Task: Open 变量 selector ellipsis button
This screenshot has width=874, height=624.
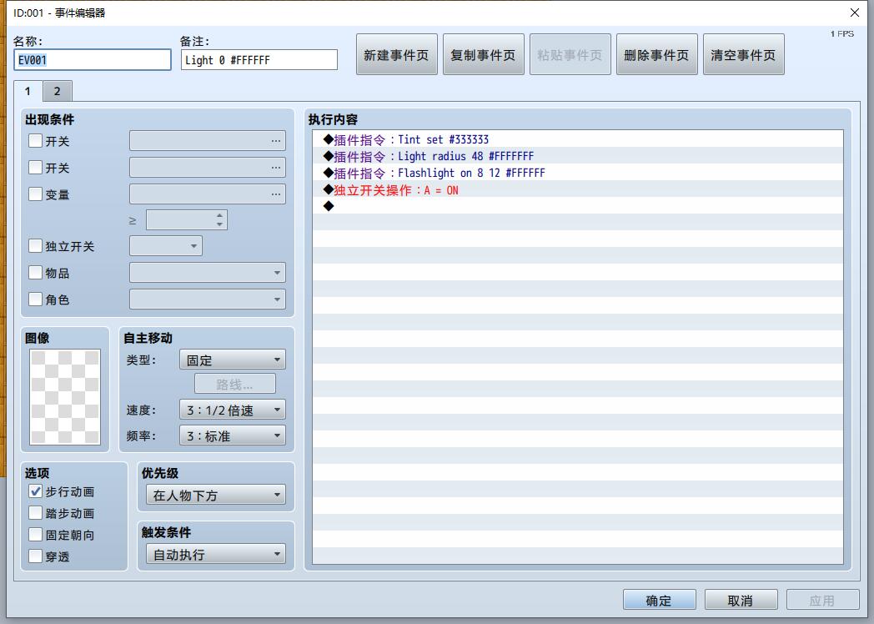Action: coord(276,194)
